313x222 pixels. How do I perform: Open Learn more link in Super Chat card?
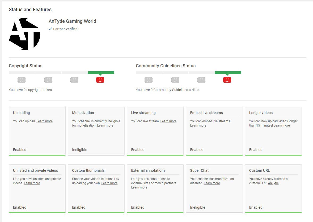tap(212, 183)
